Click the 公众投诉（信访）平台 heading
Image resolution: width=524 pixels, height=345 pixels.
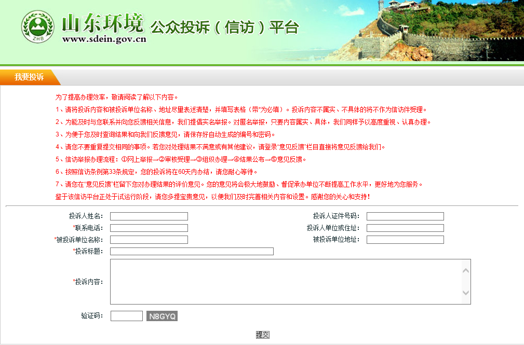tap(224, 27)
